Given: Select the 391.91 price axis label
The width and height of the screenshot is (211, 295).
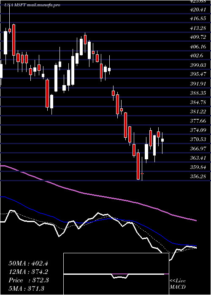Looking at the screenshot, I should 198,84.
